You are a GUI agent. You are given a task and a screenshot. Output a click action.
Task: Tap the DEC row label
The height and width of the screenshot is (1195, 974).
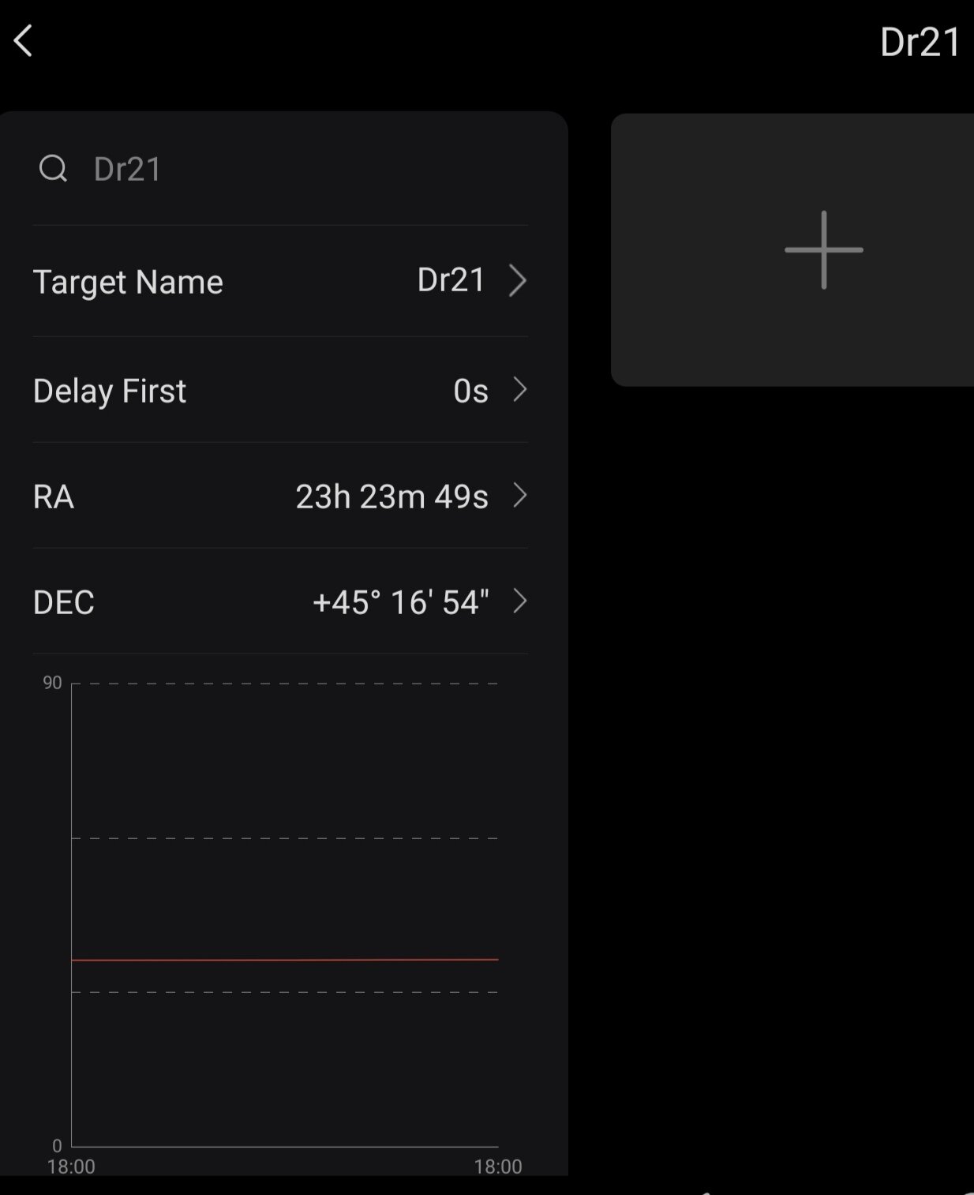pos(64,602)
